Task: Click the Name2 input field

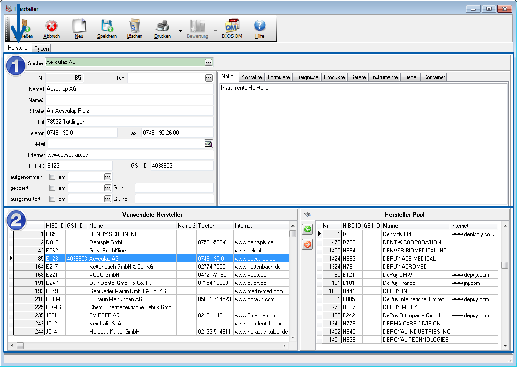Action: (129, 100)
